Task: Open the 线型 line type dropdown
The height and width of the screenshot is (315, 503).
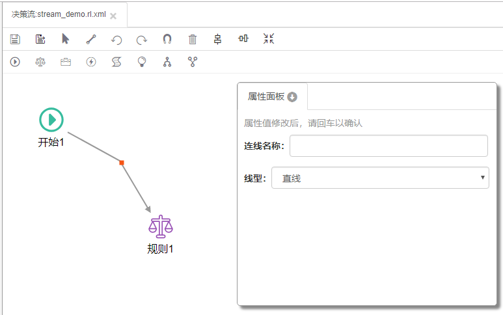Action: [380, 178]
